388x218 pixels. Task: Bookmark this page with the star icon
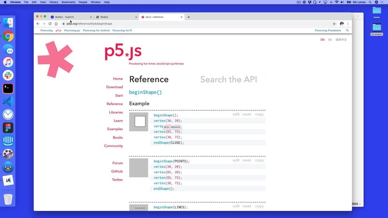pos(334,23)
